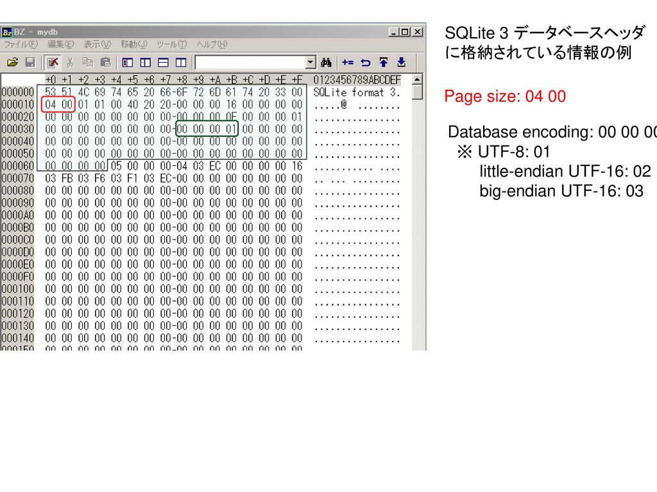The image size is (657, 492).
Task: Click the 'little-endian UTF-16: 02' text
Action: [x=565, y=172]
